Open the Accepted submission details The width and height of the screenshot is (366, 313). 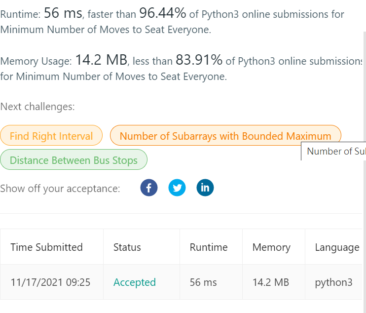[x=135, y=282]
